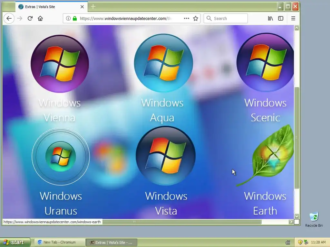Click the tray icon beside the clock
The height and width of the screenshot is (247, 330).
tap(306, 242)
